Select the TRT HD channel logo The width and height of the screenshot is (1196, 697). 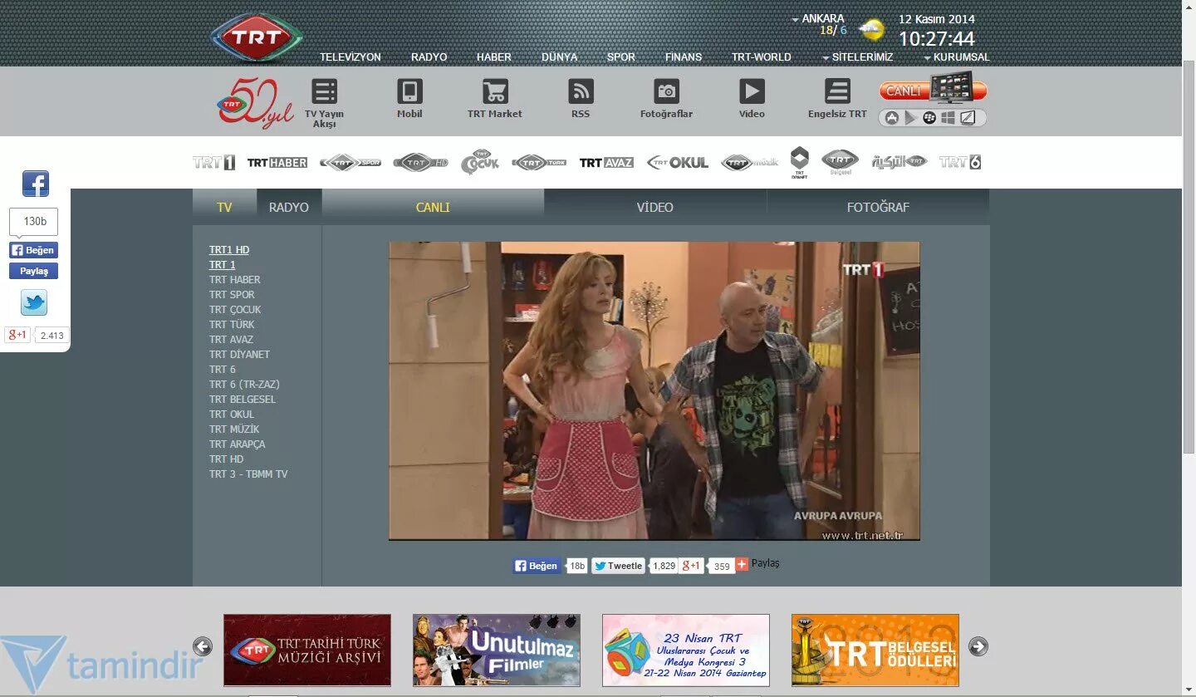pyautogui.click(x=420, y=163)
